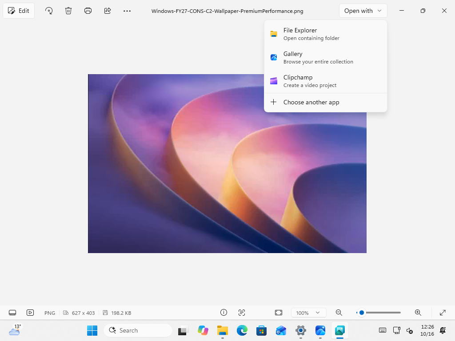Image resolution: width=455 pixels, height=341 pixels.
Task: Open the three-dot See more menu
Action: 127,11
